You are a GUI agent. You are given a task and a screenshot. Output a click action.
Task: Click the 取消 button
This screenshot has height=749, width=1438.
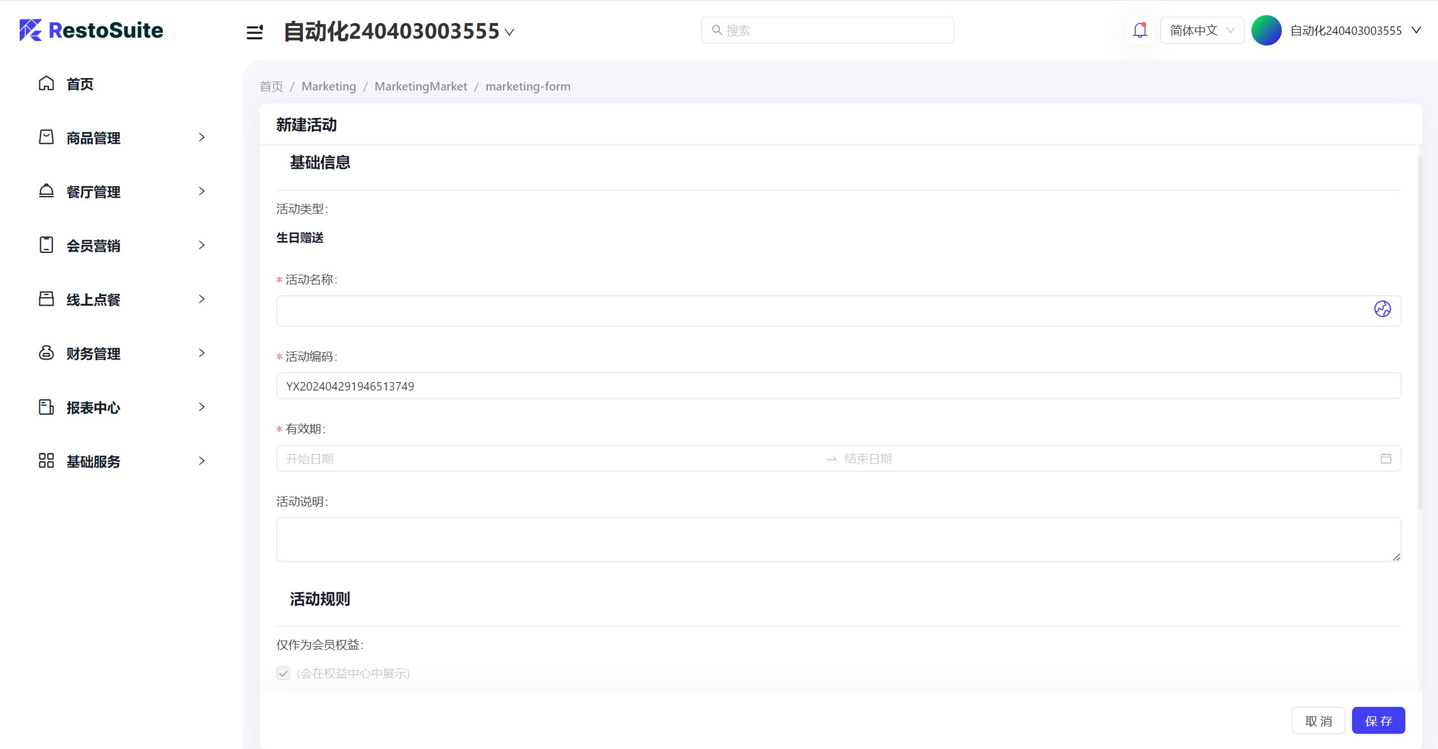[1318, 720]
